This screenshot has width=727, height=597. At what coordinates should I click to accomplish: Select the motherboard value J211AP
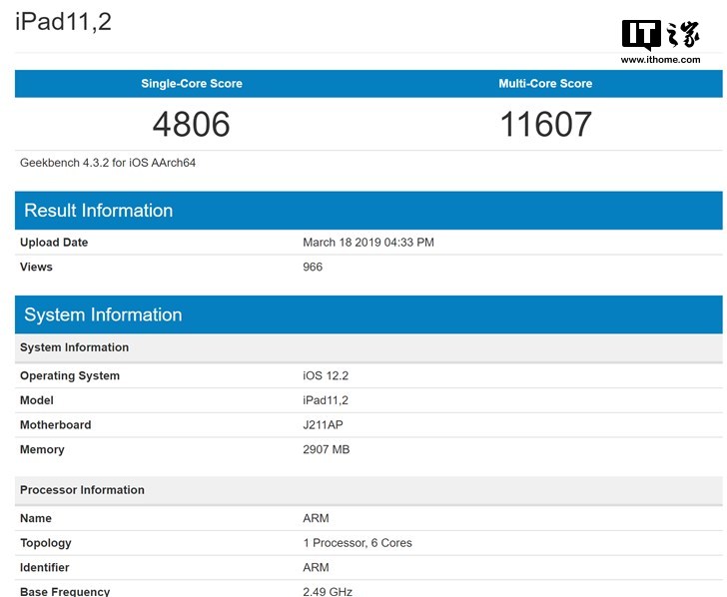tap(323, 425)
